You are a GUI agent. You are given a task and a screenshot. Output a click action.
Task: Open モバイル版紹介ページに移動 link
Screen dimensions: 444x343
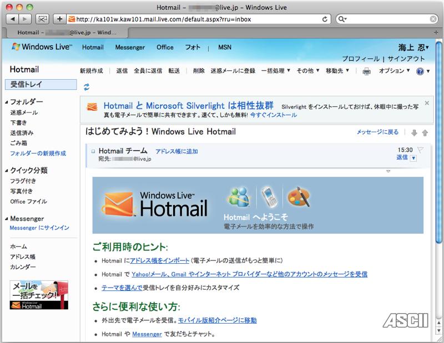pyautogui.click(x=217, y=320)
